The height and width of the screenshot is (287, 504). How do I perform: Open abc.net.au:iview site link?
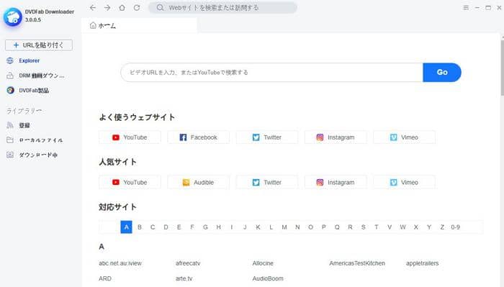tap(120, 263)
